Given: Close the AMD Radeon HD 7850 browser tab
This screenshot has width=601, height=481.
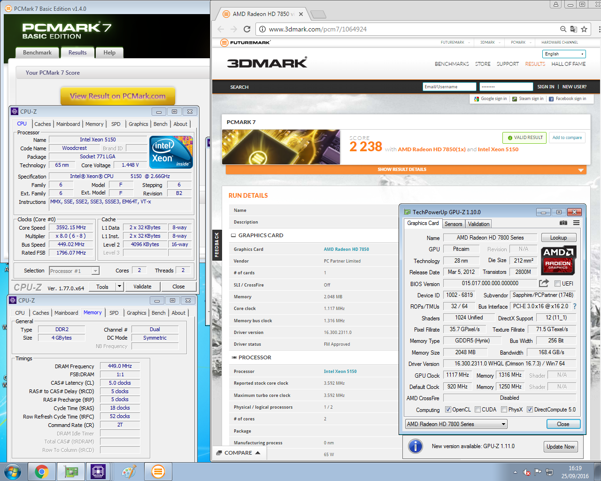Looking at the screenshot, I should tap(301, 14).
